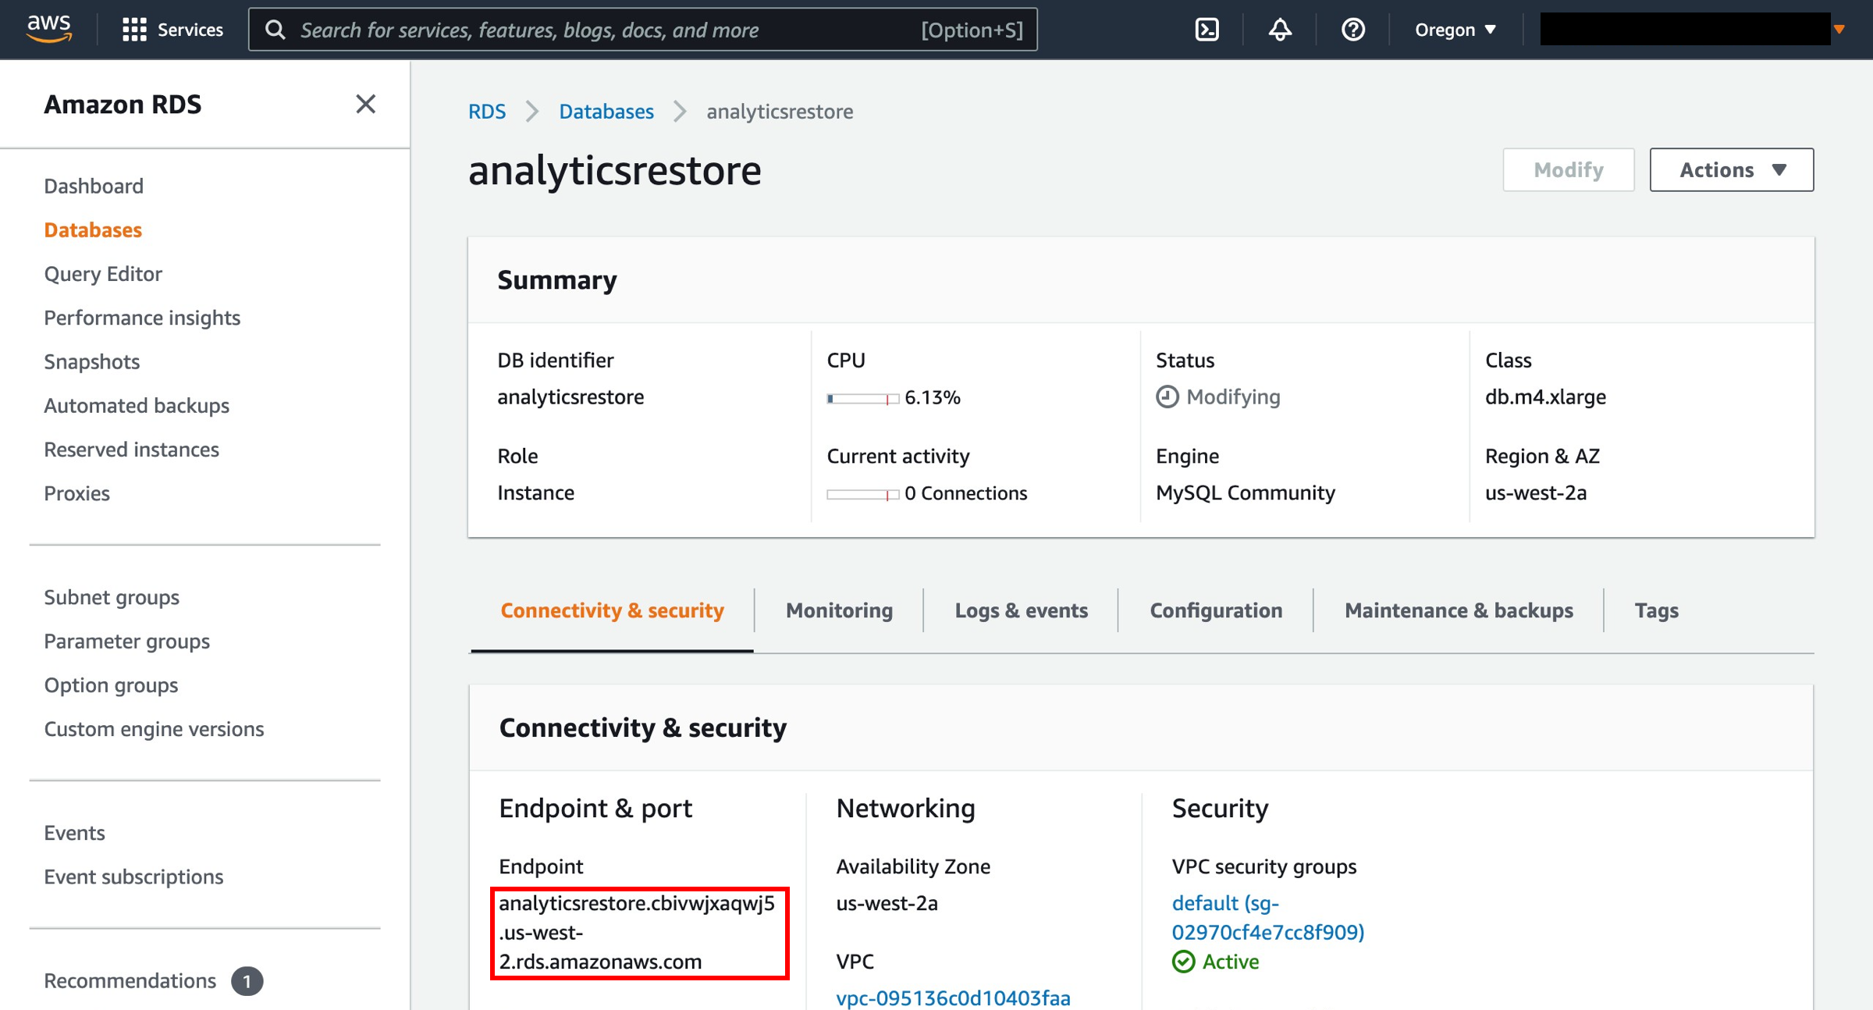Open the Configuration tab
This screenshot has height=1010, width=1873.
[x=1216, y=610]
